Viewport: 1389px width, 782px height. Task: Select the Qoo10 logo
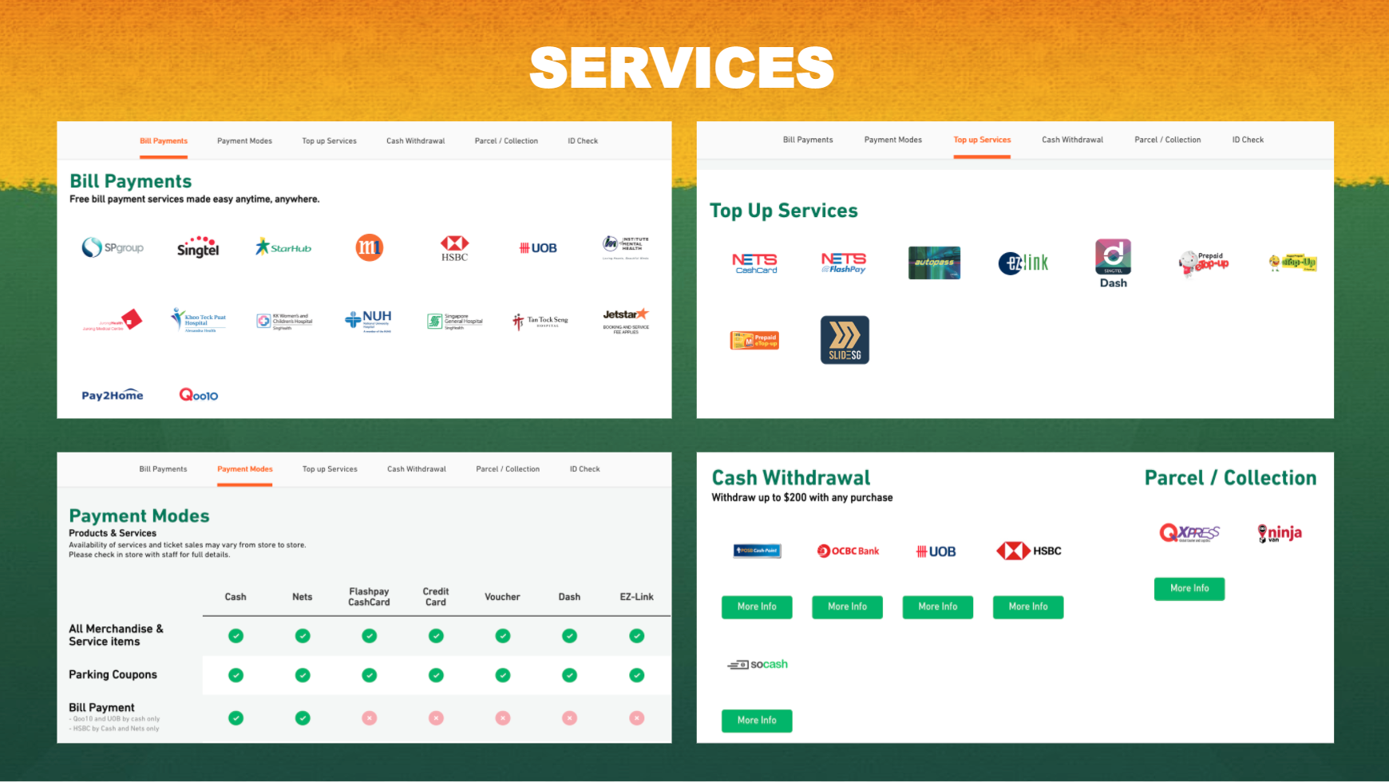pos(198,394)
